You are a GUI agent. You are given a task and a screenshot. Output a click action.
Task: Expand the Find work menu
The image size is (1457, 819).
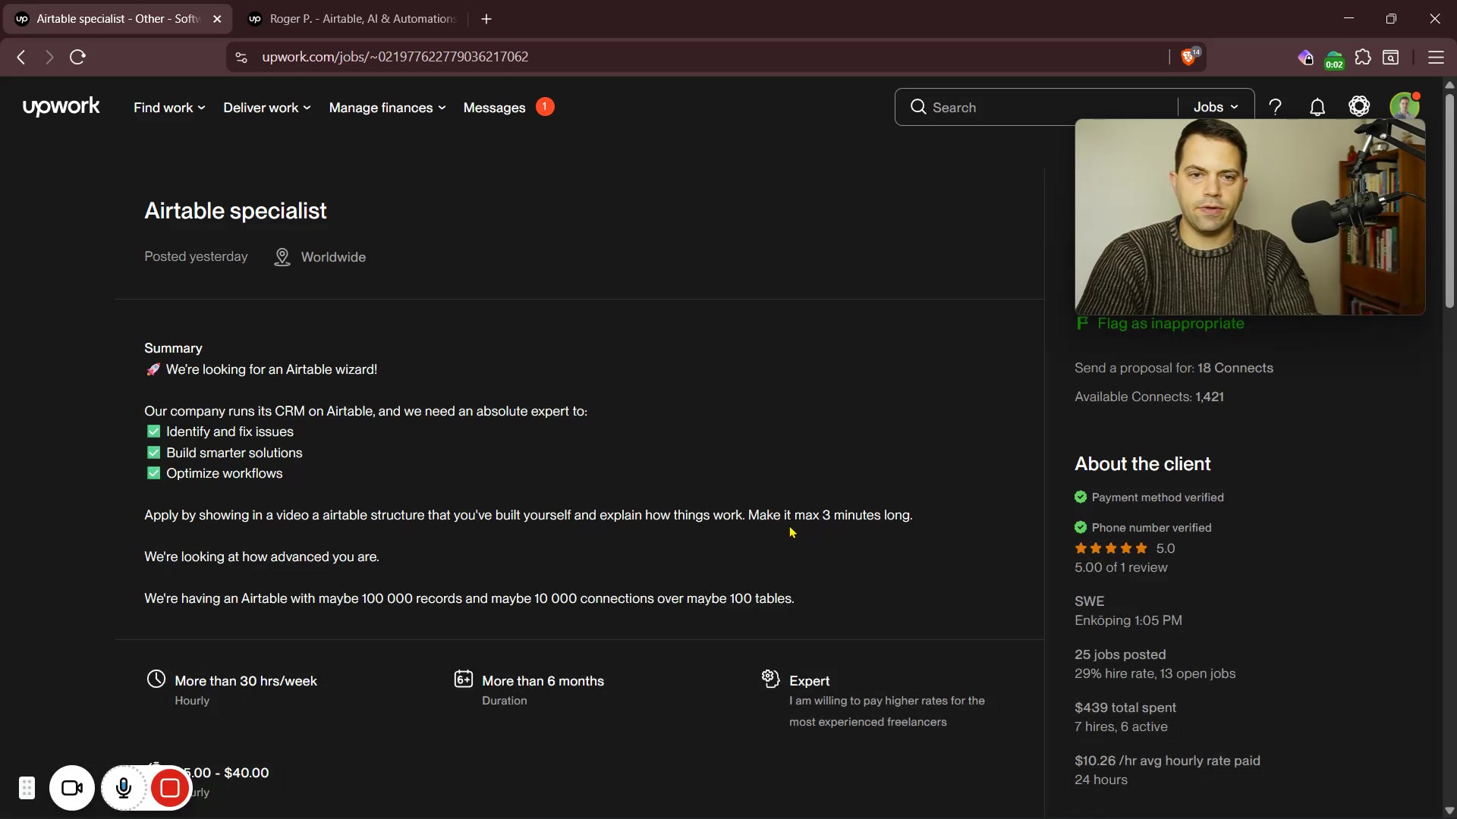[169, 108]
